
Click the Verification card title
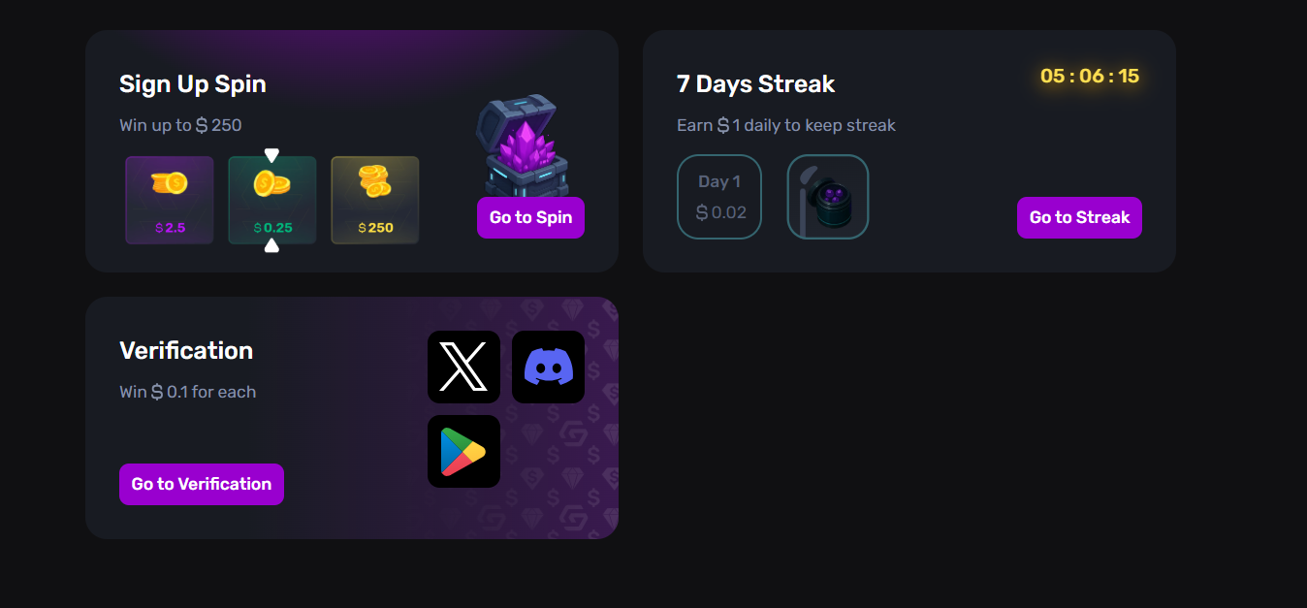click(x=186, y=350)
